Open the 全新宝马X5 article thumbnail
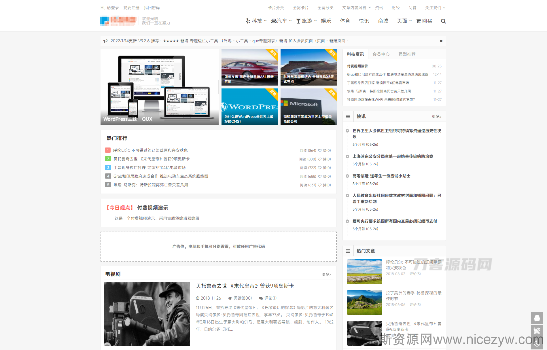Screen dimensions: 547x350 coord(308,67)
